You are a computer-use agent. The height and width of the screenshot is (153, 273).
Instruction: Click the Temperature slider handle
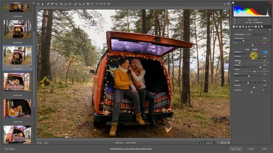[244, 40]
